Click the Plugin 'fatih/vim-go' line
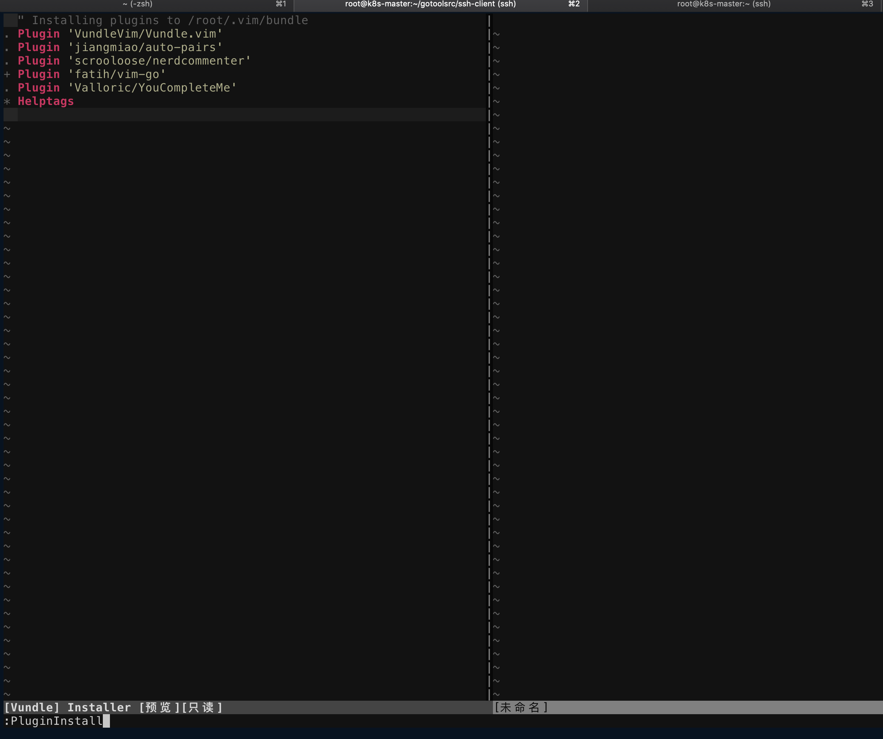The height and width of the screenshot is (739, 883). click(91, 74)
